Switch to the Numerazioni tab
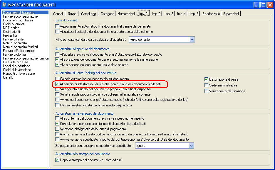 pyautogui.click(x=126, y=14)
